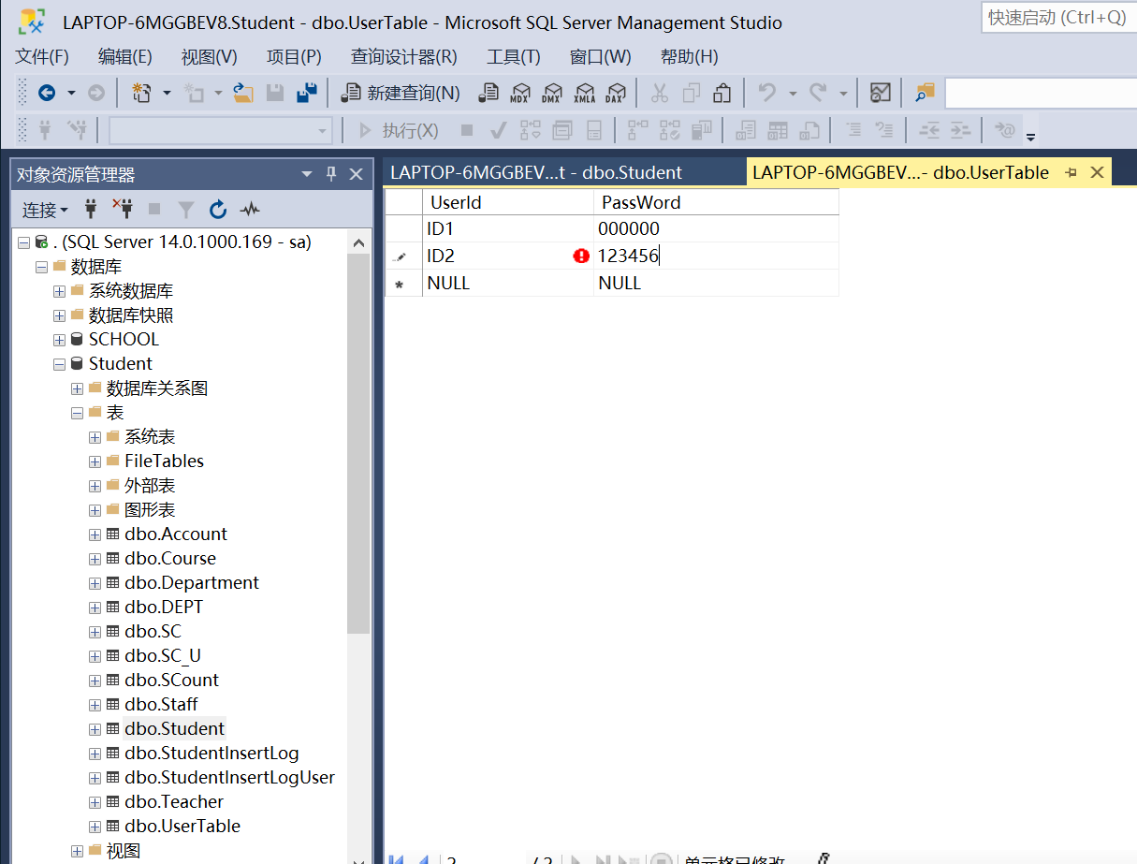Open the undo history dropdown arrow
1137x864 pixels.
(792, 93)
